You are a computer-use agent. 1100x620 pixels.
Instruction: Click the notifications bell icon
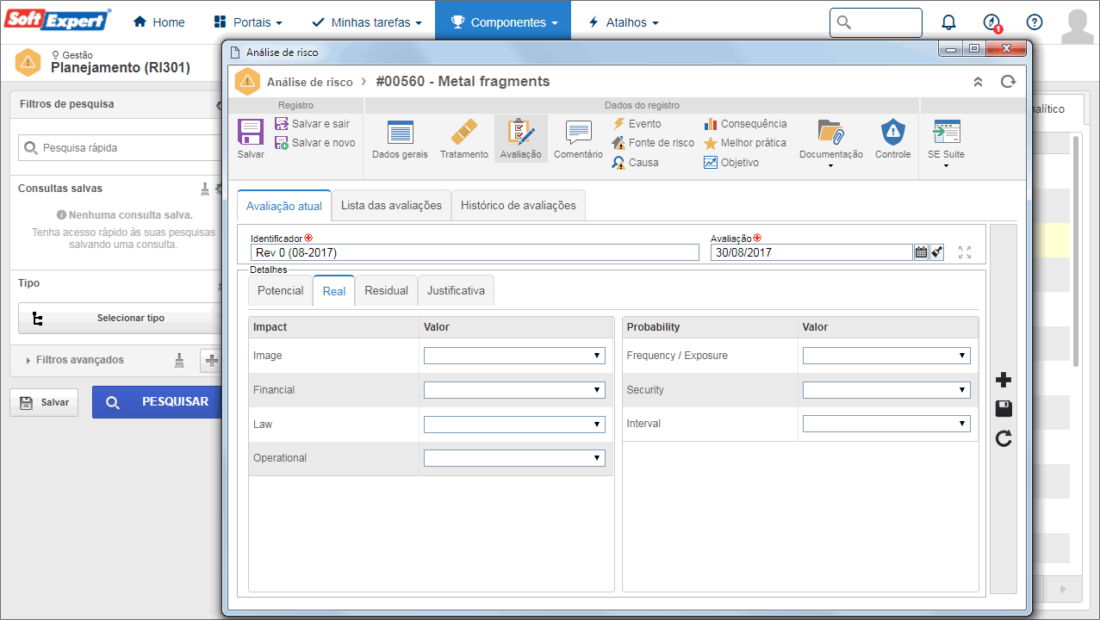948,22
